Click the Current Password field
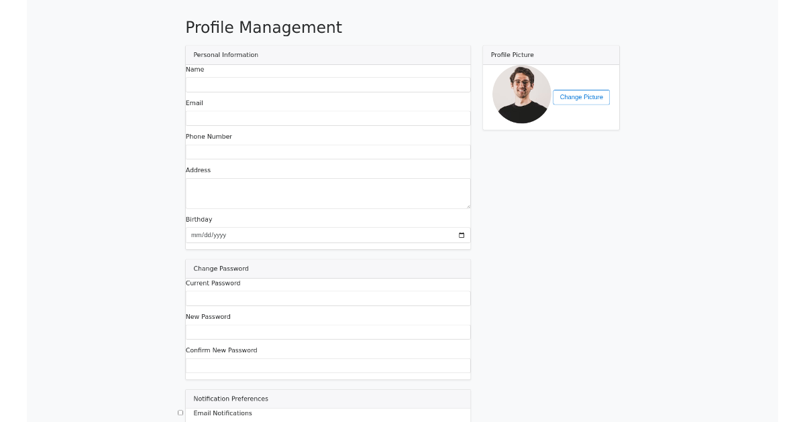Viewport: 805px width, 422px height. 327,298
